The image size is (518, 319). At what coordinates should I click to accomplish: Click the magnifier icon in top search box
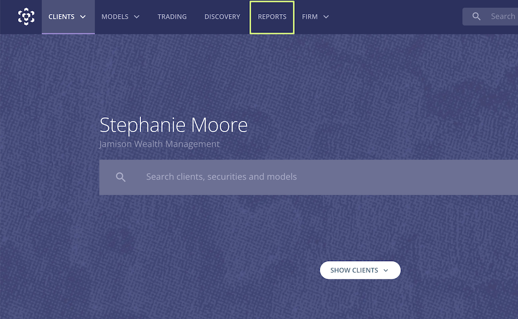point(476,16)
